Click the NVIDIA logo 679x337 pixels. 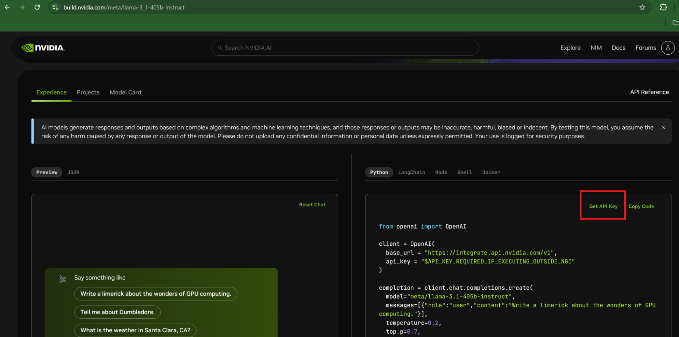click(43, 48)
